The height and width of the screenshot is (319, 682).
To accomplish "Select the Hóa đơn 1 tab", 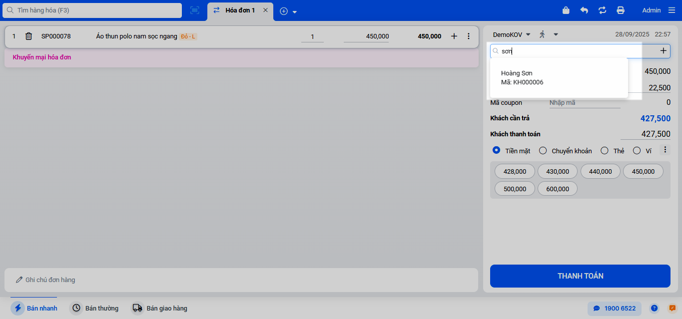I will click(240, 10).
